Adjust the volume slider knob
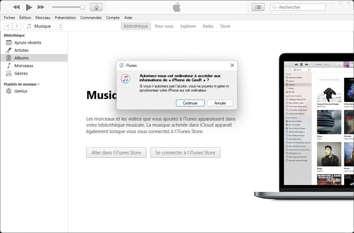 point(82,7)
